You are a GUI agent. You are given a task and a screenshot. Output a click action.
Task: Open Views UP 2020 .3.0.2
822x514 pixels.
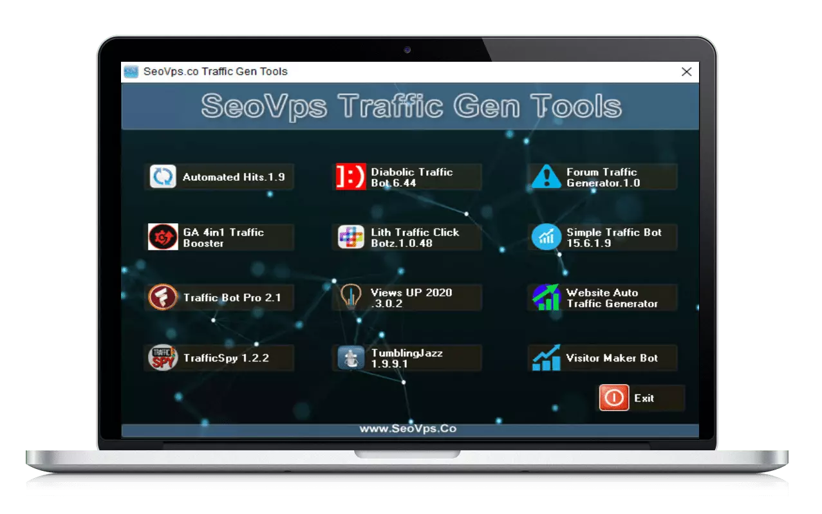tap(408, 297)
